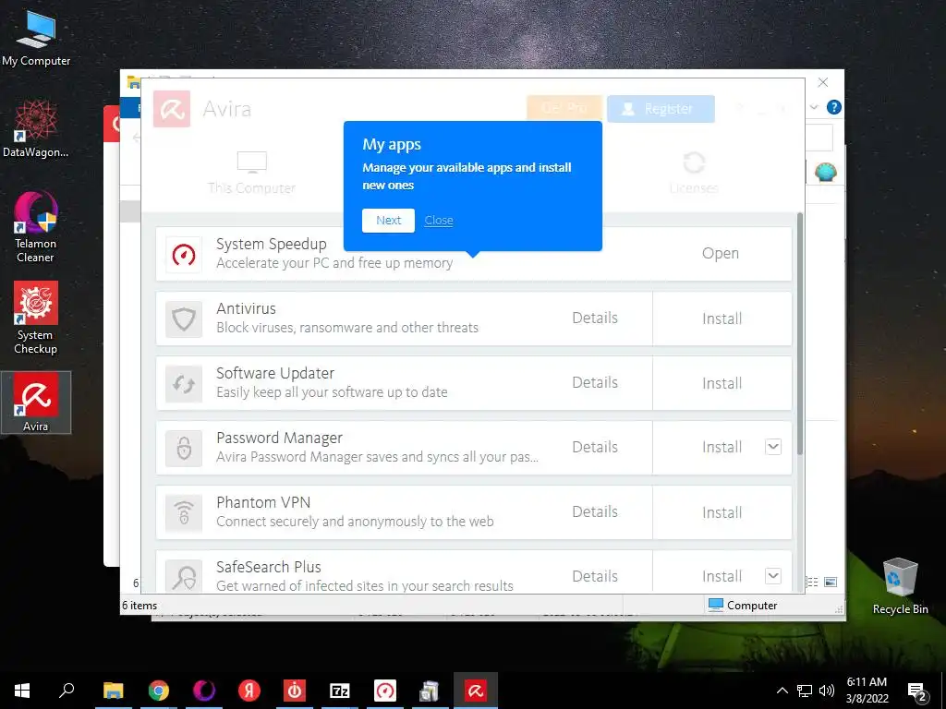Select the DataWagon desktop shortcut
Screen dimensions: 946x709
coord(36,128)
